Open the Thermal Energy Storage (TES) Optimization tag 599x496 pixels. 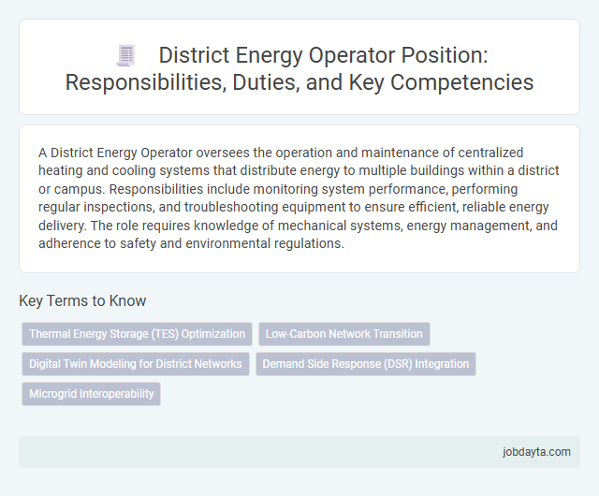(138, 334)
